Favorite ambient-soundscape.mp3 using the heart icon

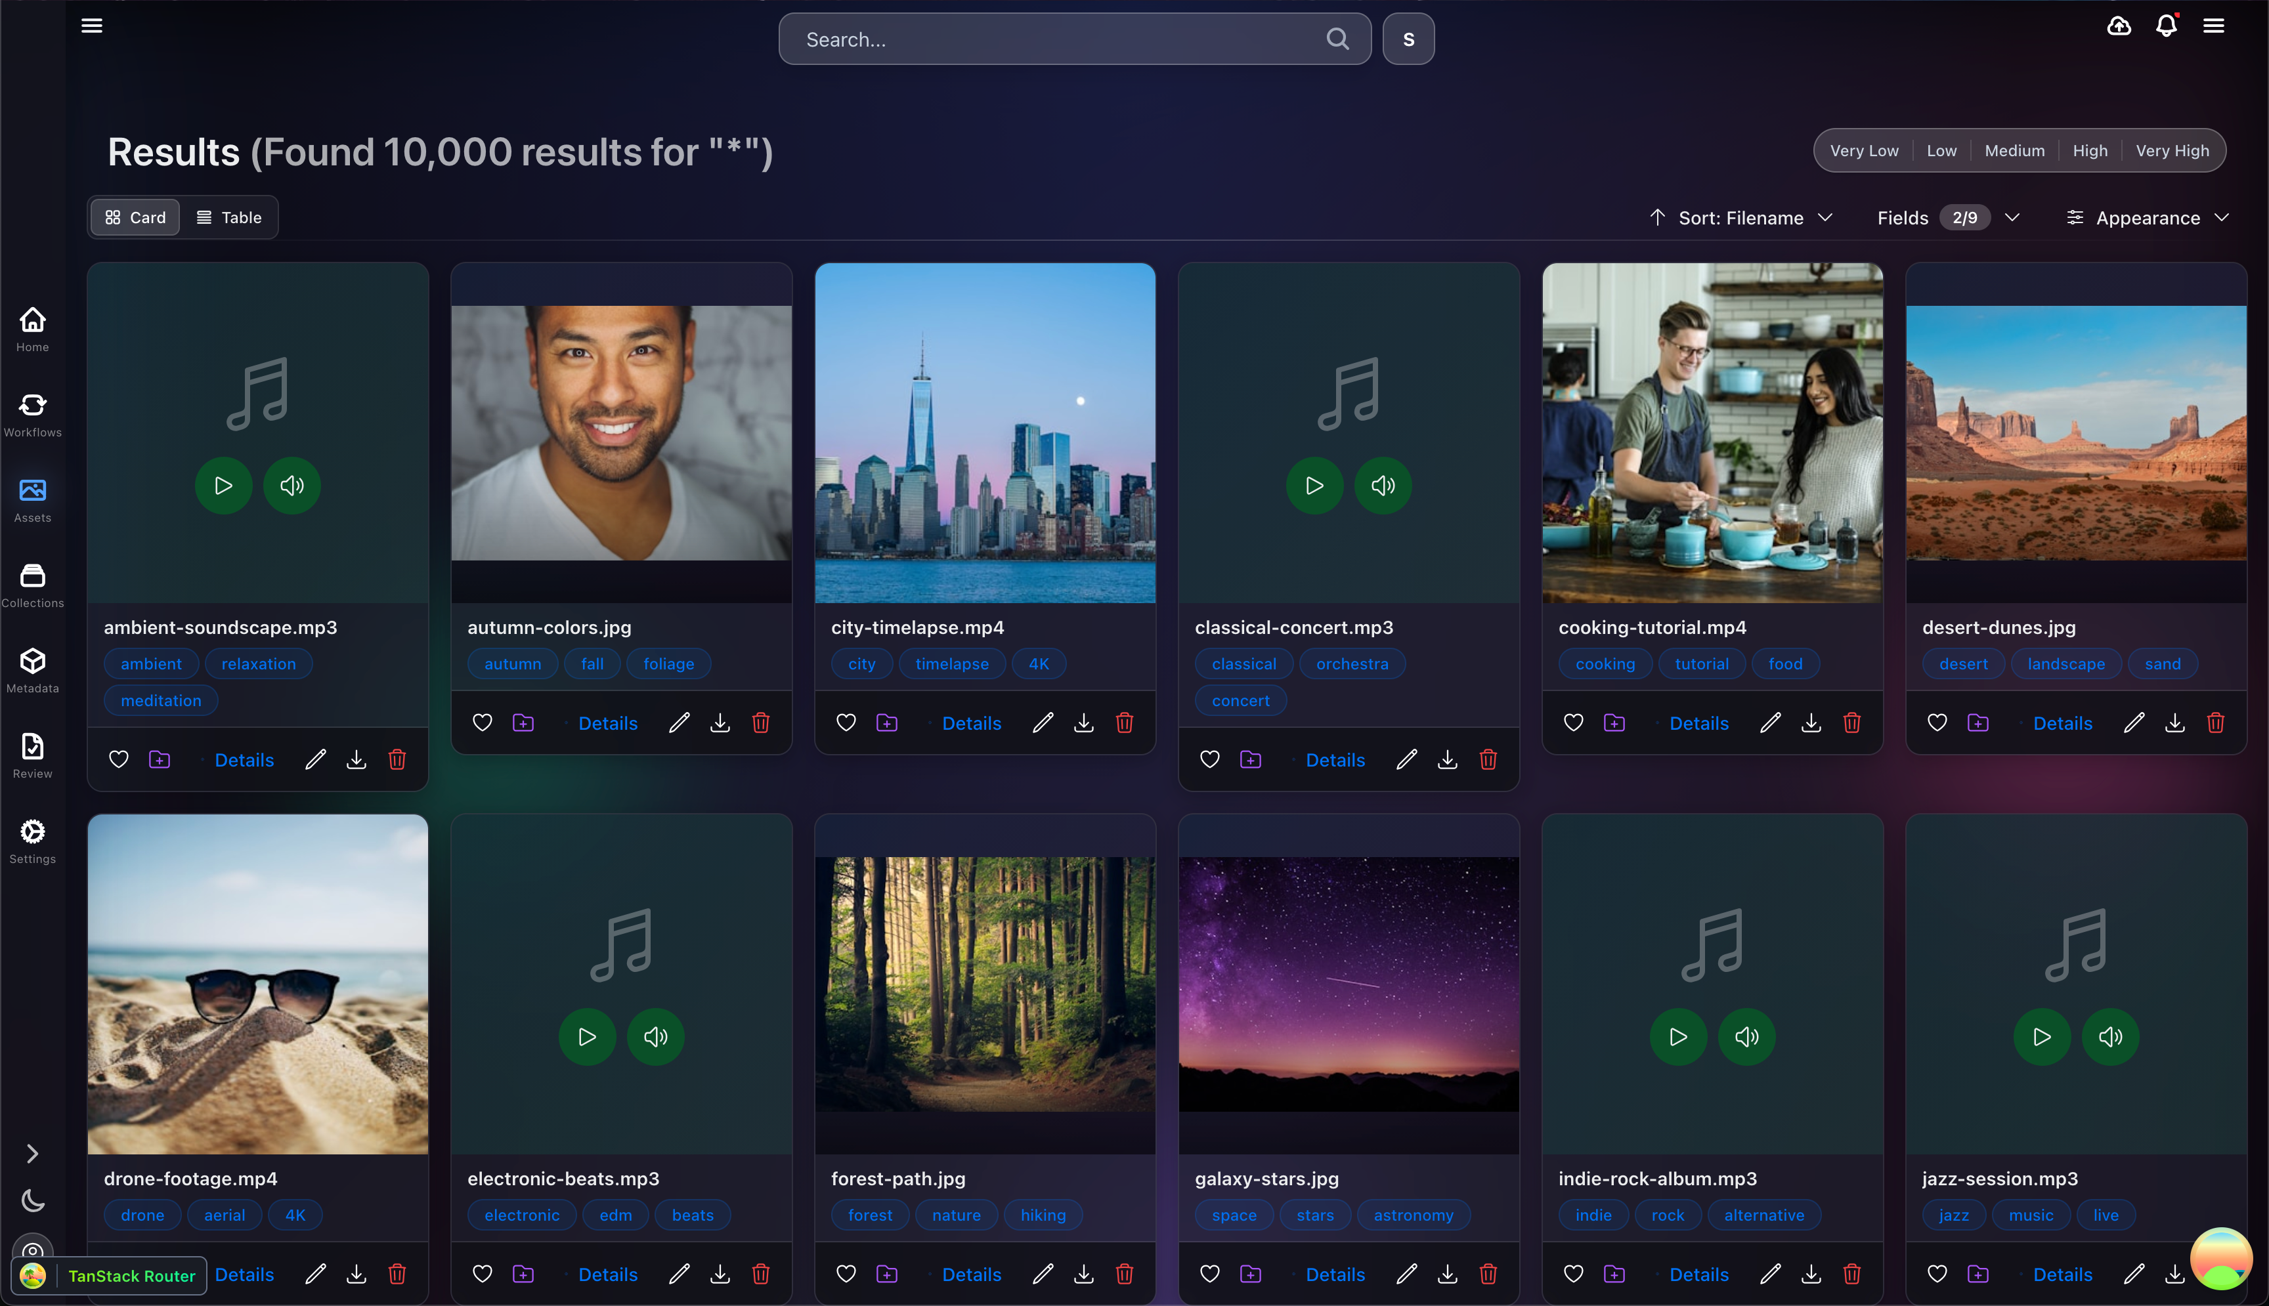(118, 759)
